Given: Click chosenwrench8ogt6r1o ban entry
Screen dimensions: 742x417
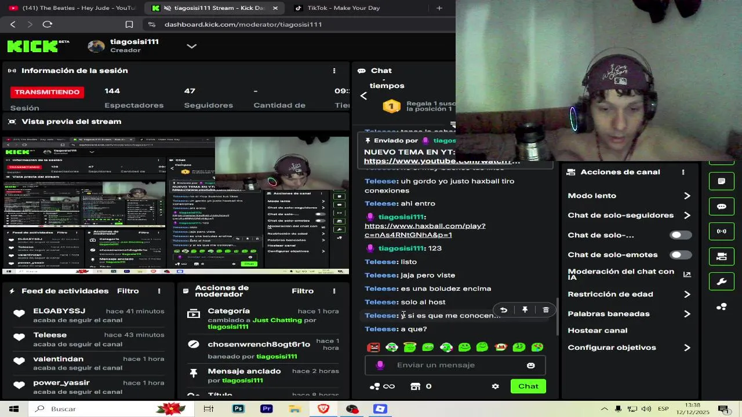Looking at the screenshot, I should click(x=259, y=344).
